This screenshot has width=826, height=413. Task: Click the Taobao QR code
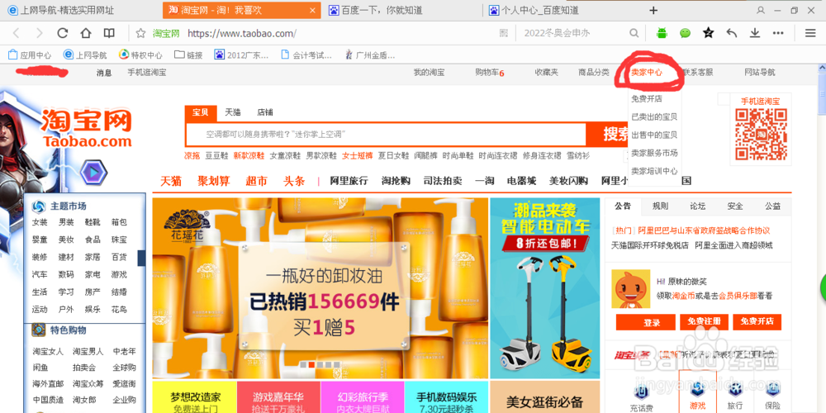coord(761,135)
